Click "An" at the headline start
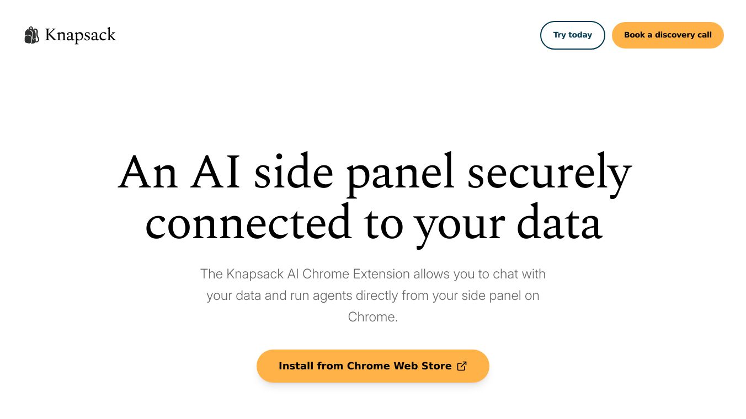The width and height of the screenshot is (746, 419). pos(147,173)
